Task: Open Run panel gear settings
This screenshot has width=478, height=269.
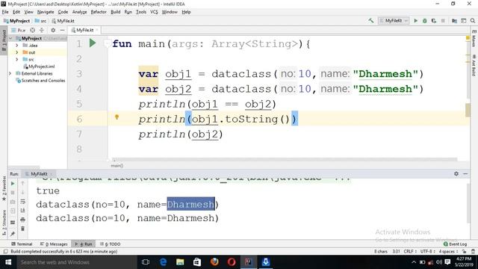Action: pos(456,173)
